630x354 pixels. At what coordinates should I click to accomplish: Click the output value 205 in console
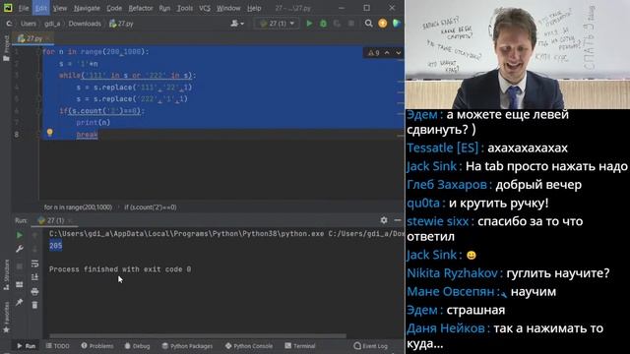point(55,246)
